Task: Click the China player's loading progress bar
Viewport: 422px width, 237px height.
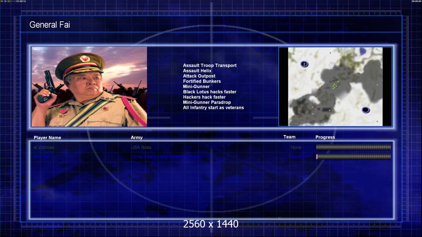Action: [x=354, y=156]
